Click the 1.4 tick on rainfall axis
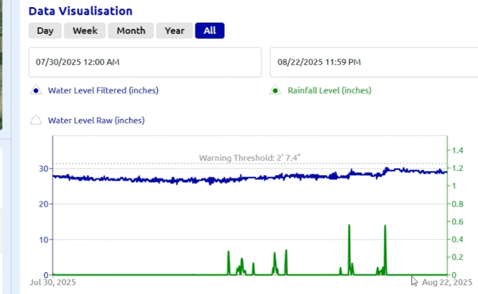This screenshot has height=294, width=478. tap(457, 150)
